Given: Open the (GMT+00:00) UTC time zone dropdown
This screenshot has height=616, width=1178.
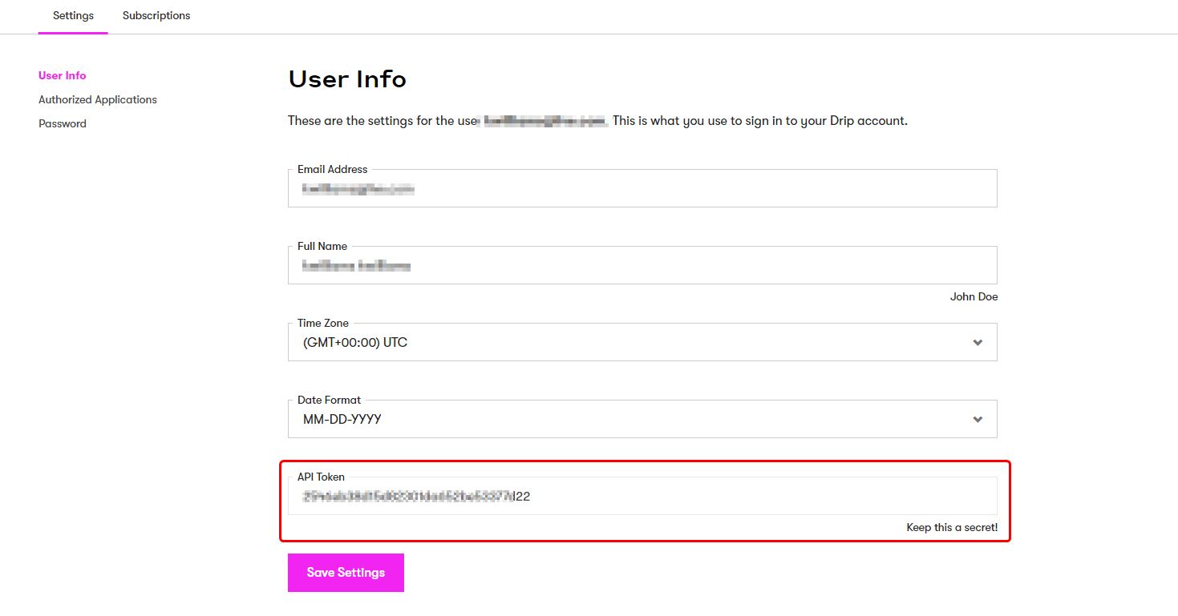Looking at the screenshot, I should click(642, 343).
